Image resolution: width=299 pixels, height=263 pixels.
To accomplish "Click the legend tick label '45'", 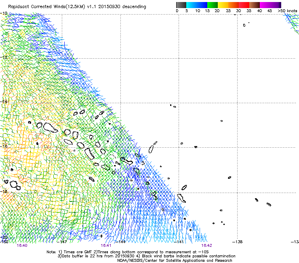I will point(270,11).
